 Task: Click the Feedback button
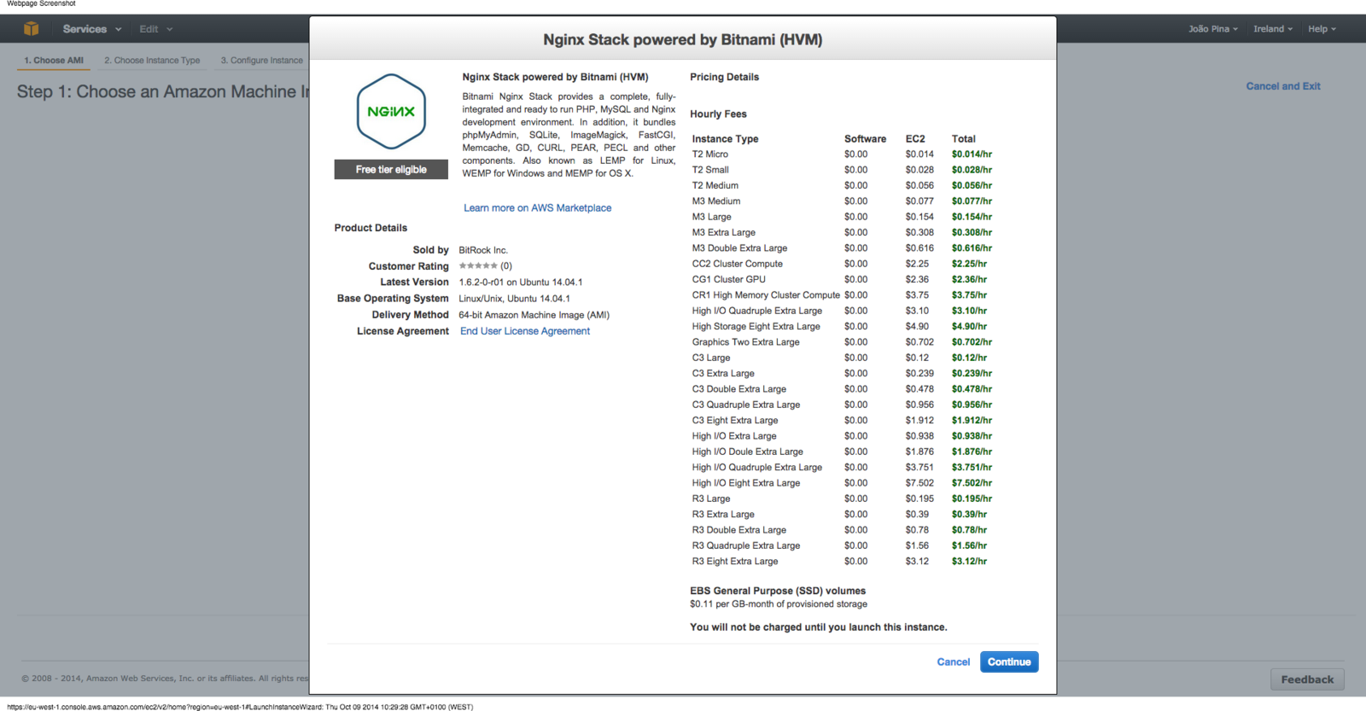pos(1307,679)
